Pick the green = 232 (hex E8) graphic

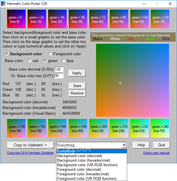139,128
